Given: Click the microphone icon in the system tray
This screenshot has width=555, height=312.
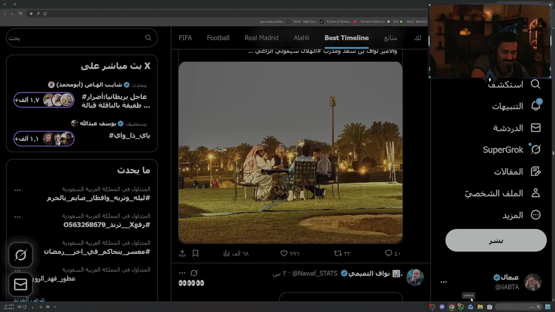Looking at the screenshot, I should (41, 307).
